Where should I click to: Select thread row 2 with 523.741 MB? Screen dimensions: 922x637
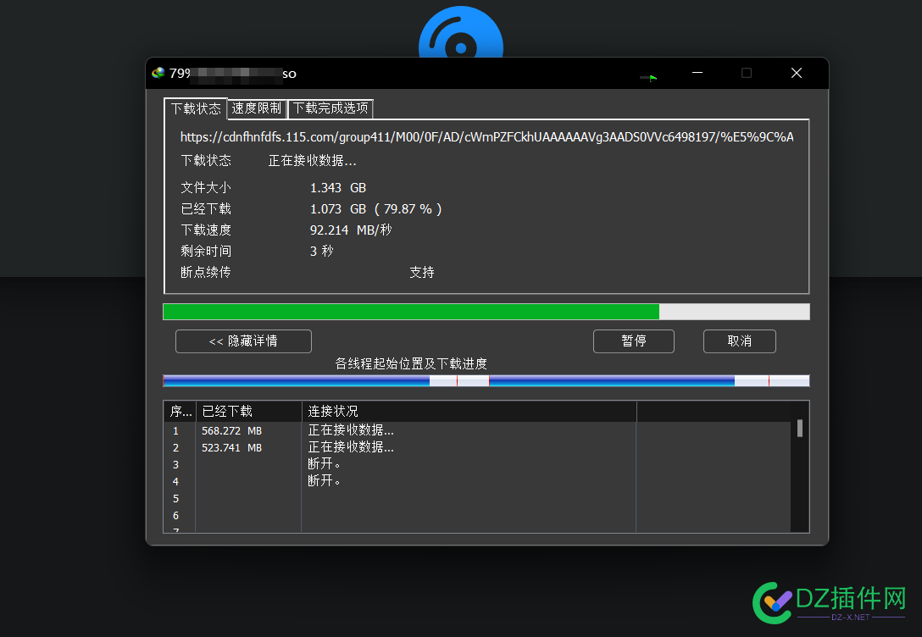477,448
